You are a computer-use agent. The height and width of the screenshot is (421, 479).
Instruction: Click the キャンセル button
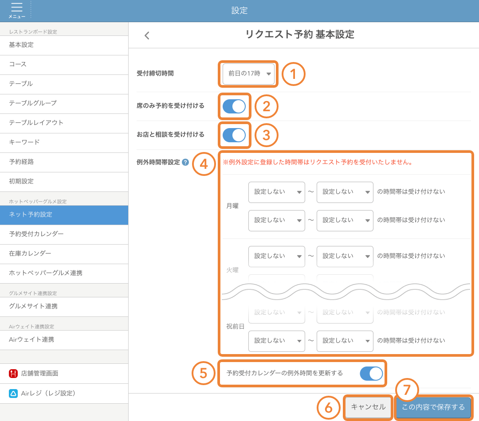tap(368, 407)
